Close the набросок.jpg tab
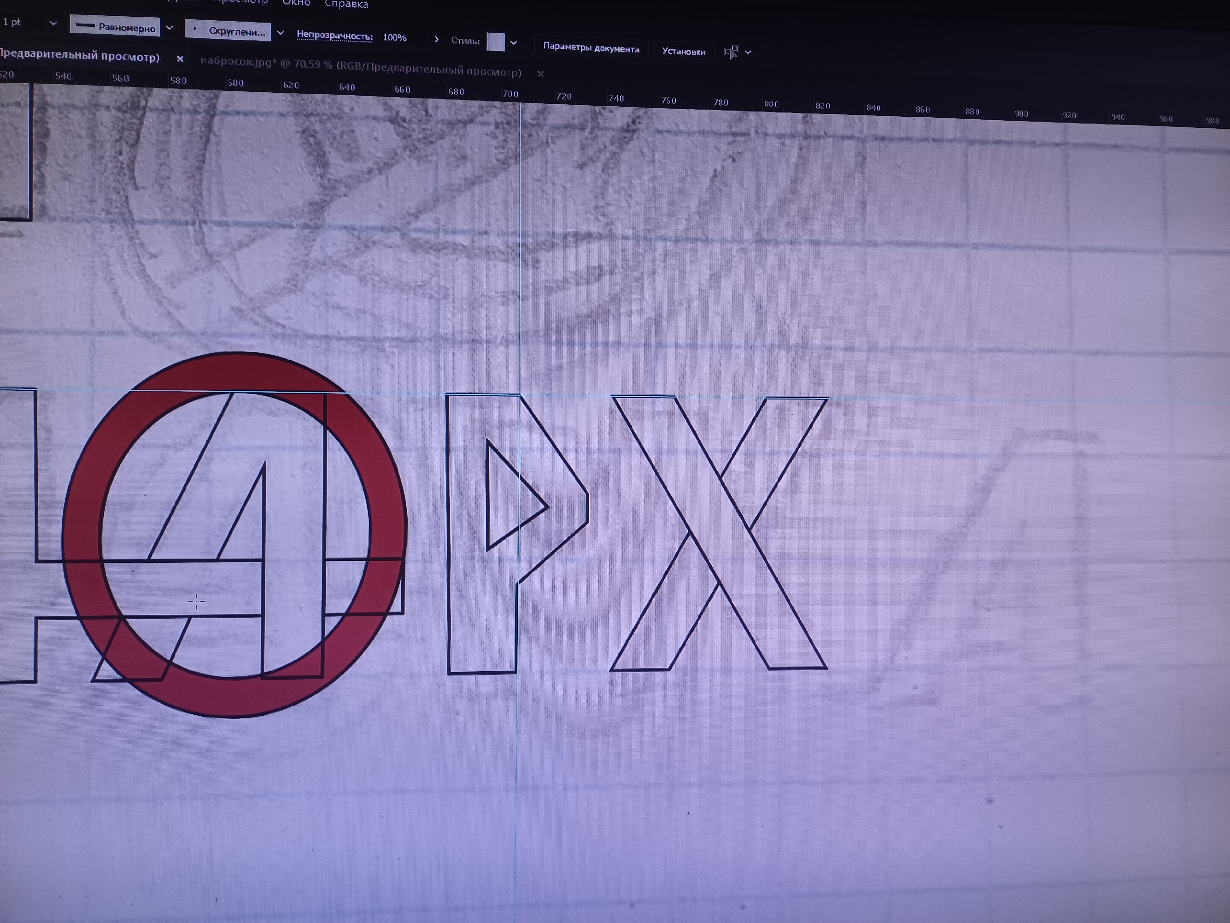This screenshot has height=923, width=1230. 540,74
